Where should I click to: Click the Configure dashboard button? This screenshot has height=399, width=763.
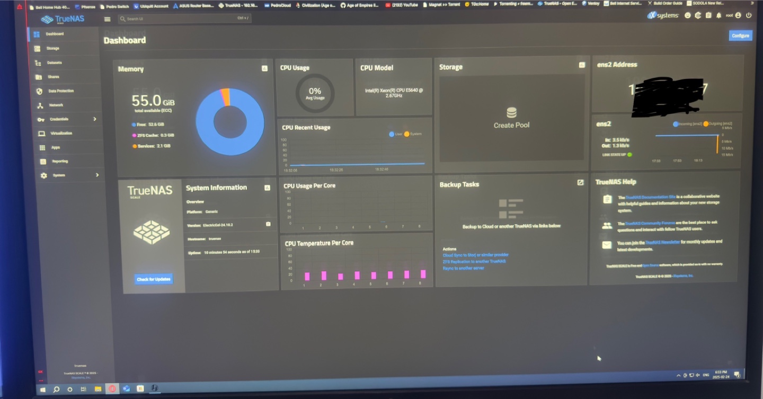point(740,36)
